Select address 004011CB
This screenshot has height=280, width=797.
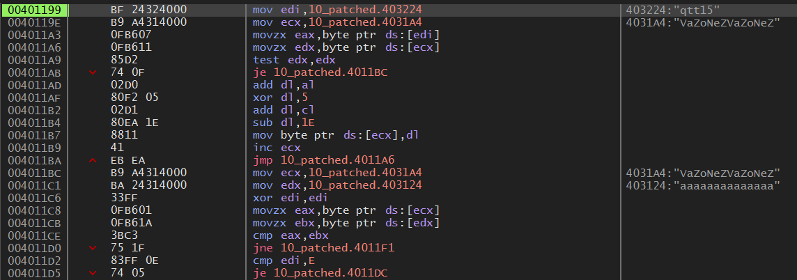(35, 223)
